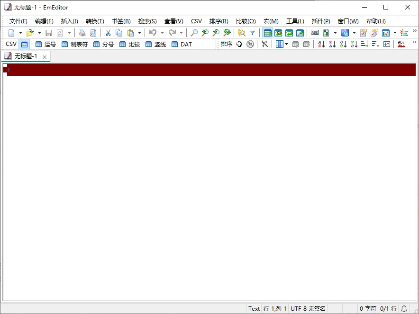Click the blue funnel Filter icon
Image resolution: width=419 pixels, height=314 pixels.
pyautogui.click(x=252, y=33)
